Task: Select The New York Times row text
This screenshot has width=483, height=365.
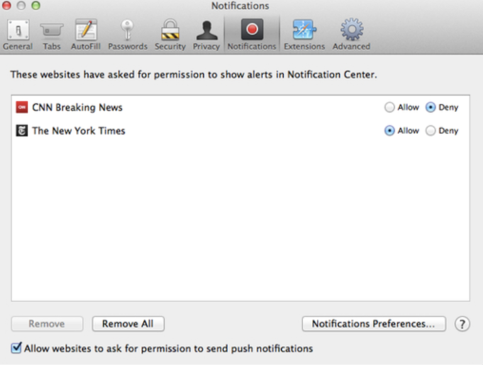Action: point(79,131)
